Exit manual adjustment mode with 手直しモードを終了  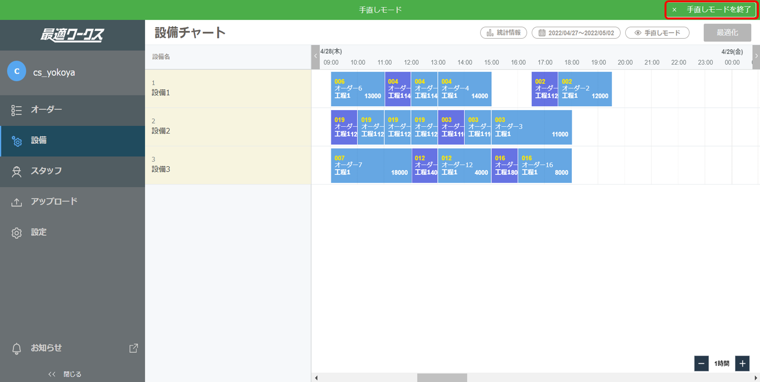pos(711,10)
